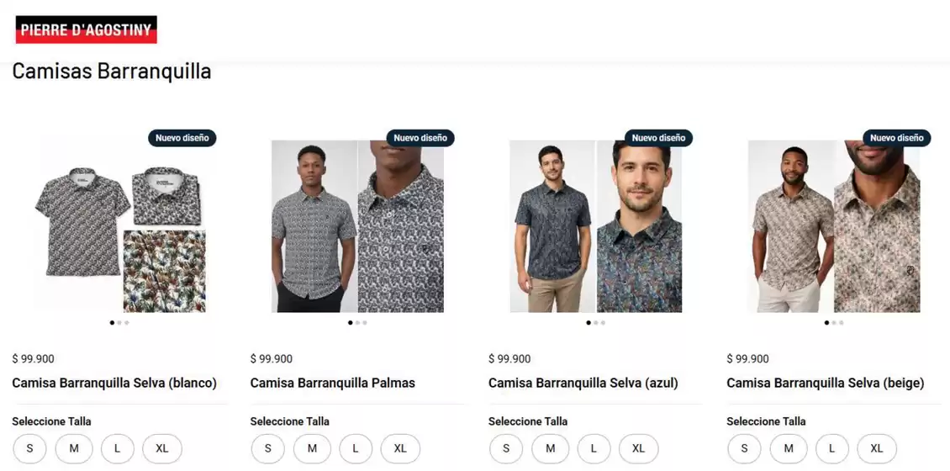The image size is (950, 471).
Task: Show third image dot for Selva (beige)
Action: click(841, 322)
